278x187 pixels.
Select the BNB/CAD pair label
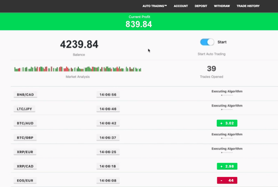click(x=25, y=95)
